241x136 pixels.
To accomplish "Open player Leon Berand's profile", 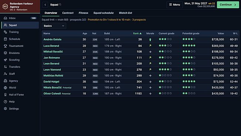I will tap(51, 64).
